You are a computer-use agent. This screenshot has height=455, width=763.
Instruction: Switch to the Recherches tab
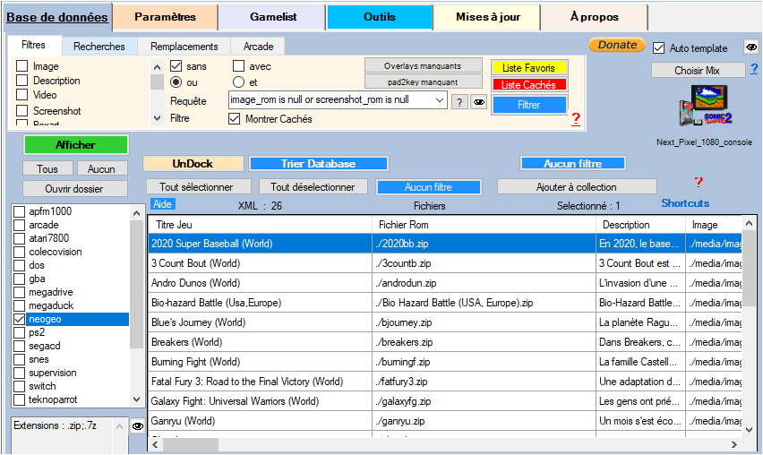[99, 47]
